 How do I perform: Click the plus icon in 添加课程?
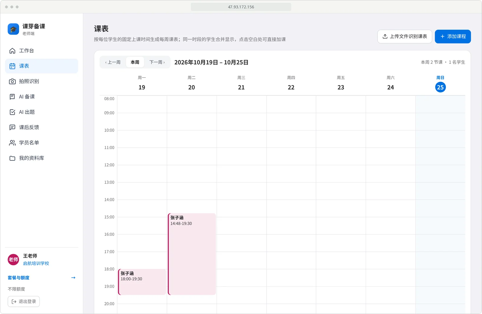pyautogui.click(x=443, y=36)
